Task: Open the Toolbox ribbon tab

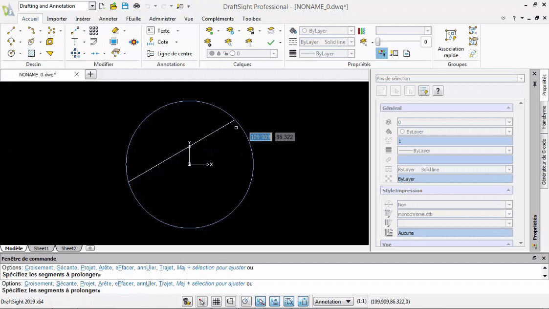Action: (251, 19)
